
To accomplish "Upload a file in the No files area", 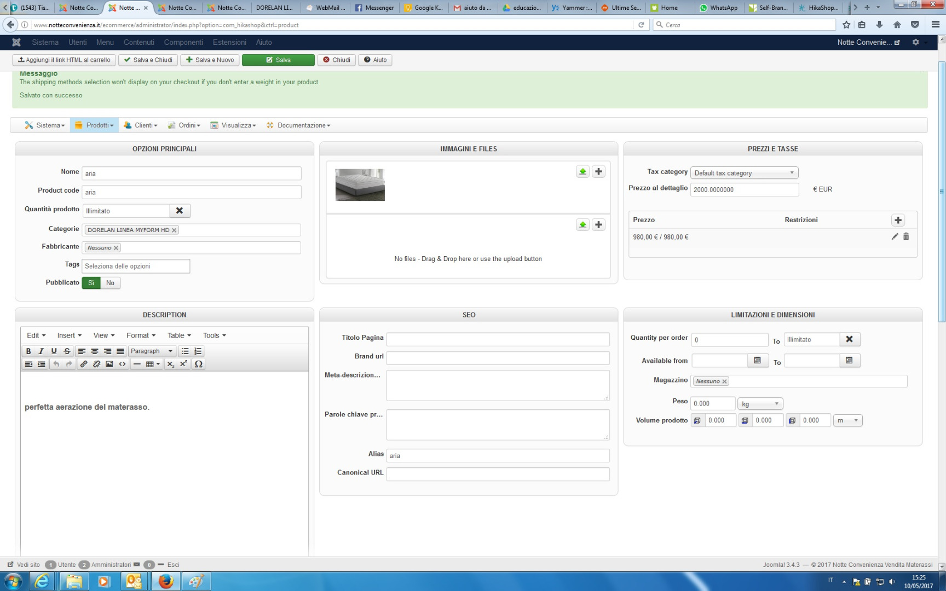I will 582,225.
